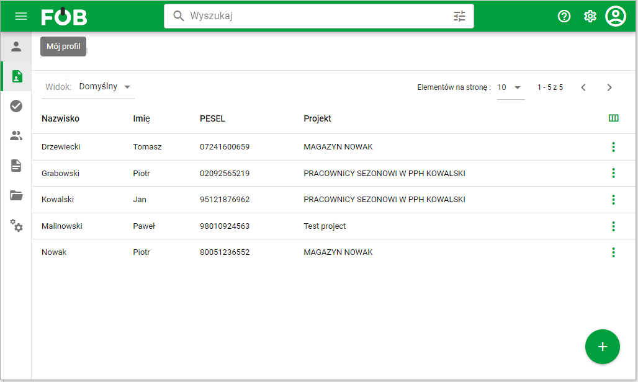Click first name Piotr in Nowak row

click(x=142, y=252)
